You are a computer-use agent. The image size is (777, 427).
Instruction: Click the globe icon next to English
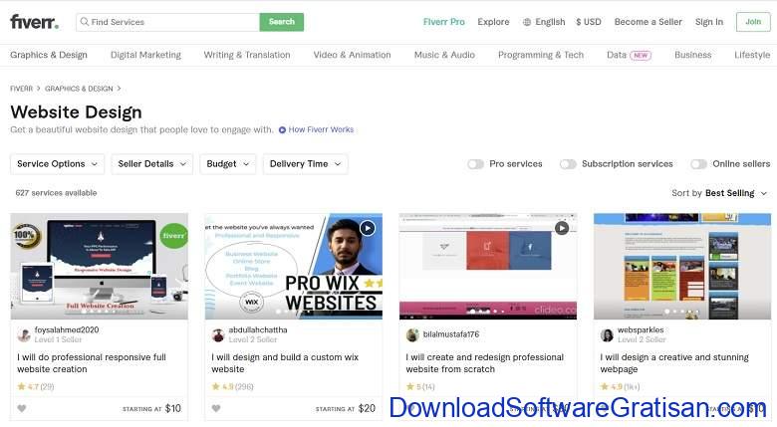coord(527,22)
